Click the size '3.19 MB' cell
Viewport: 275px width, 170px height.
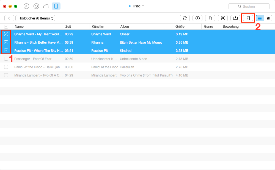point(182,34)
